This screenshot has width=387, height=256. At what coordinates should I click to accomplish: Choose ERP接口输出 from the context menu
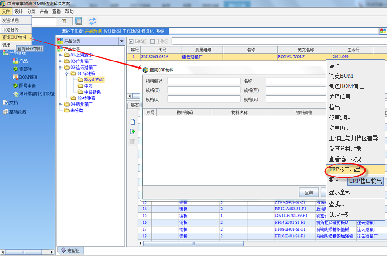point(345,169)
